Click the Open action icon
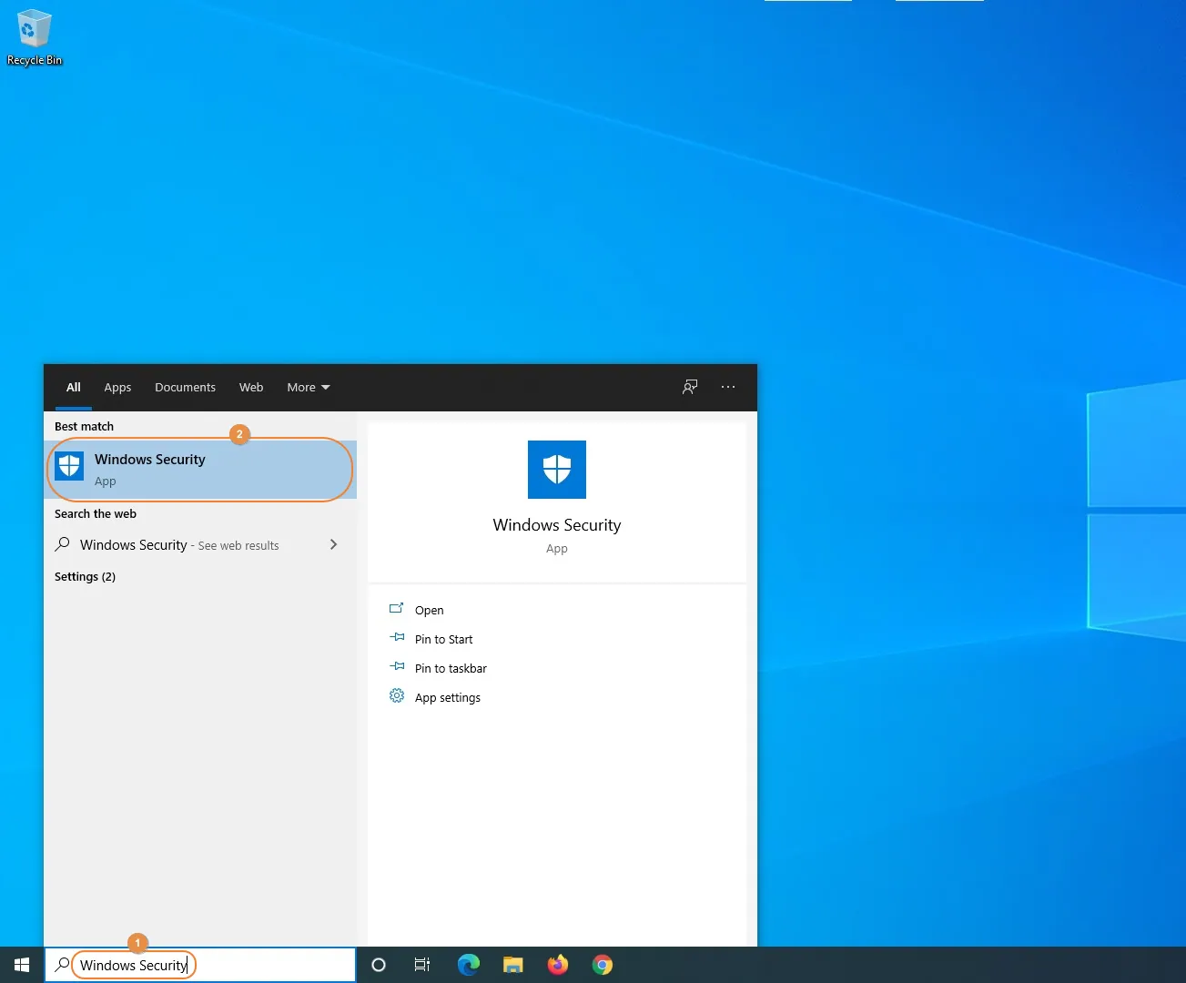The width and height of the screenshot is (1186, 983). (x=397, y=608)
